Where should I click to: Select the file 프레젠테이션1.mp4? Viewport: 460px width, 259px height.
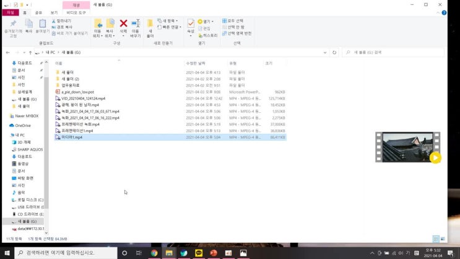tap(77, 131)
